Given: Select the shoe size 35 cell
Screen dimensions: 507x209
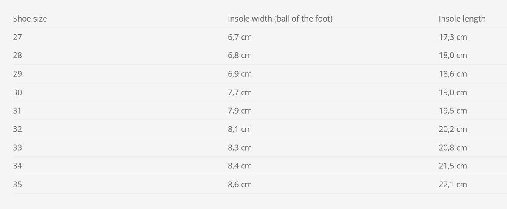Looking at the screenshot, I should click(x=17, y=185).
